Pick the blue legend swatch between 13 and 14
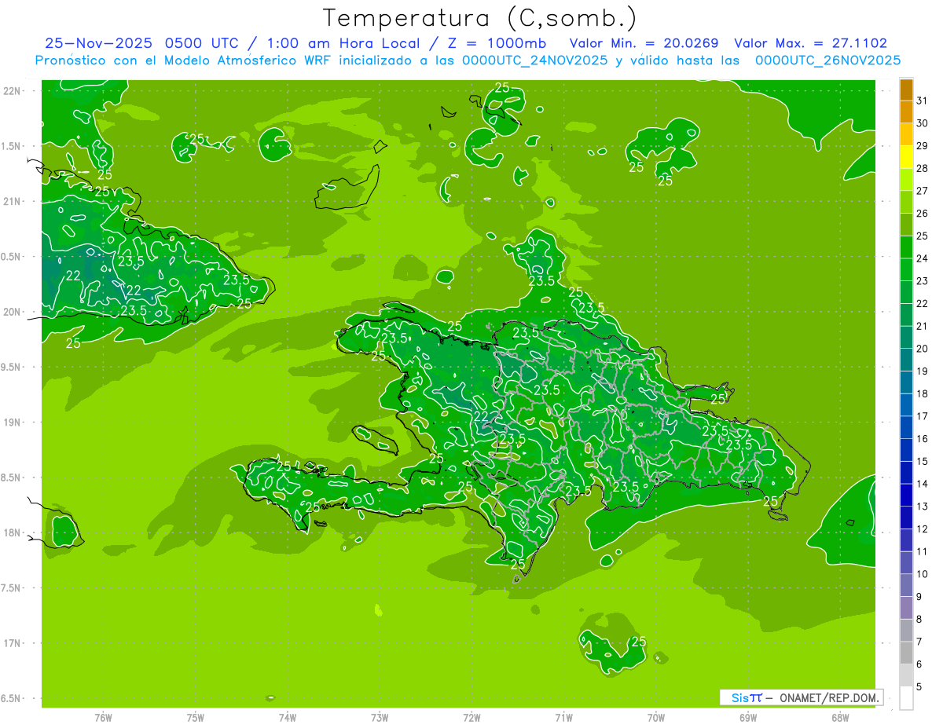943x728 pixels. point(906,495)
